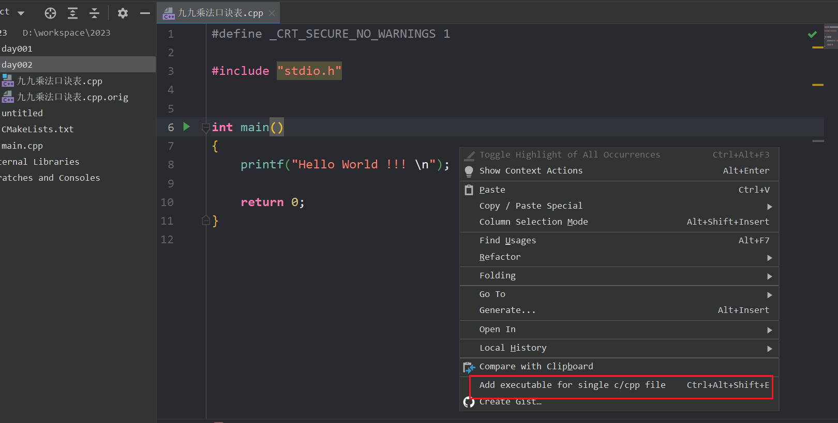
Task: Collapse main function using fold marker on line 6
Action: point(205,127)
